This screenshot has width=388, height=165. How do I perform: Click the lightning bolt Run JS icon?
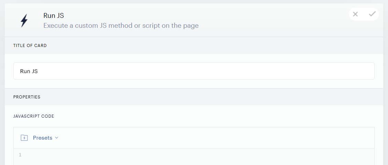click(x=24, y=21)
